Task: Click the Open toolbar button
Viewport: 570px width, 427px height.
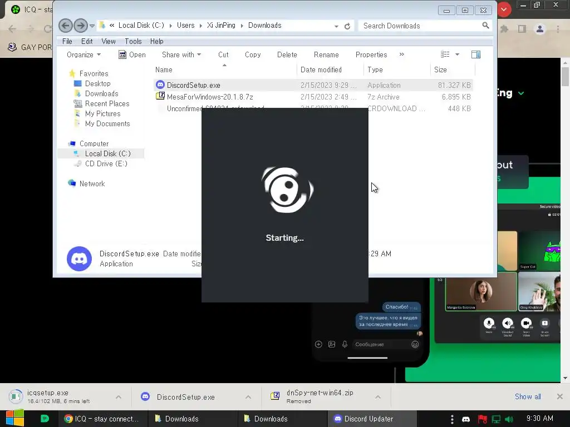Action: tap(132, 55)
